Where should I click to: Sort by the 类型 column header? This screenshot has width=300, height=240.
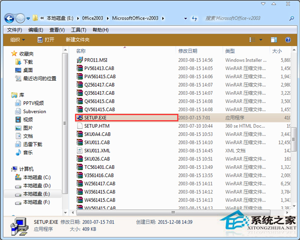pos(230,51)
